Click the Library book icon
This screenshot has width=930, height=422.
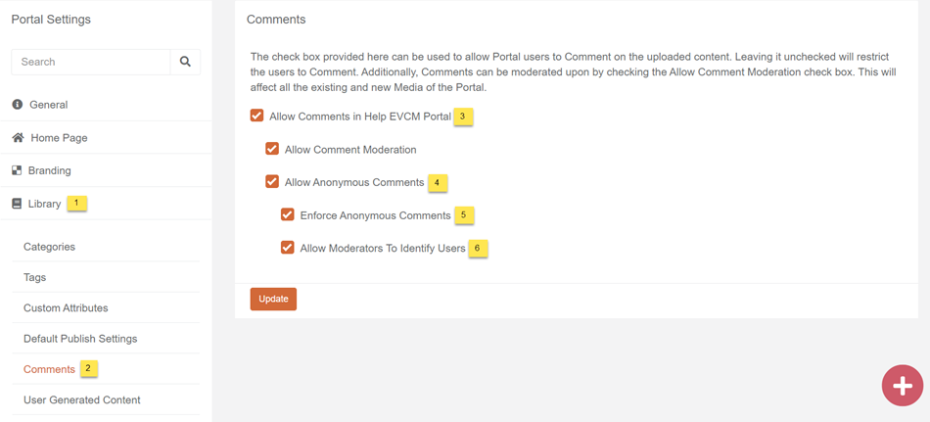(17, 204)
